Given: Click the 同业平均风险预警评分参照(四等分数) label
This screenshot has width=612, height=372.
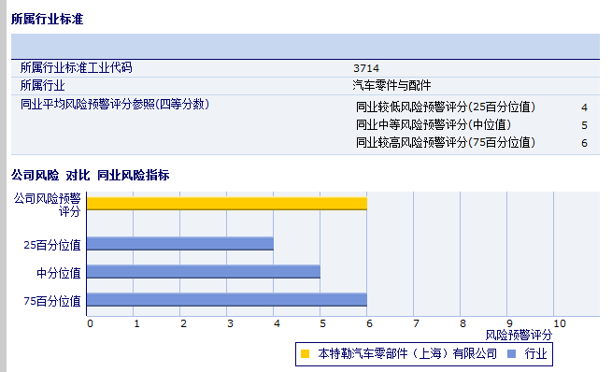Looking at the screenshot, I should click(115, 105).
